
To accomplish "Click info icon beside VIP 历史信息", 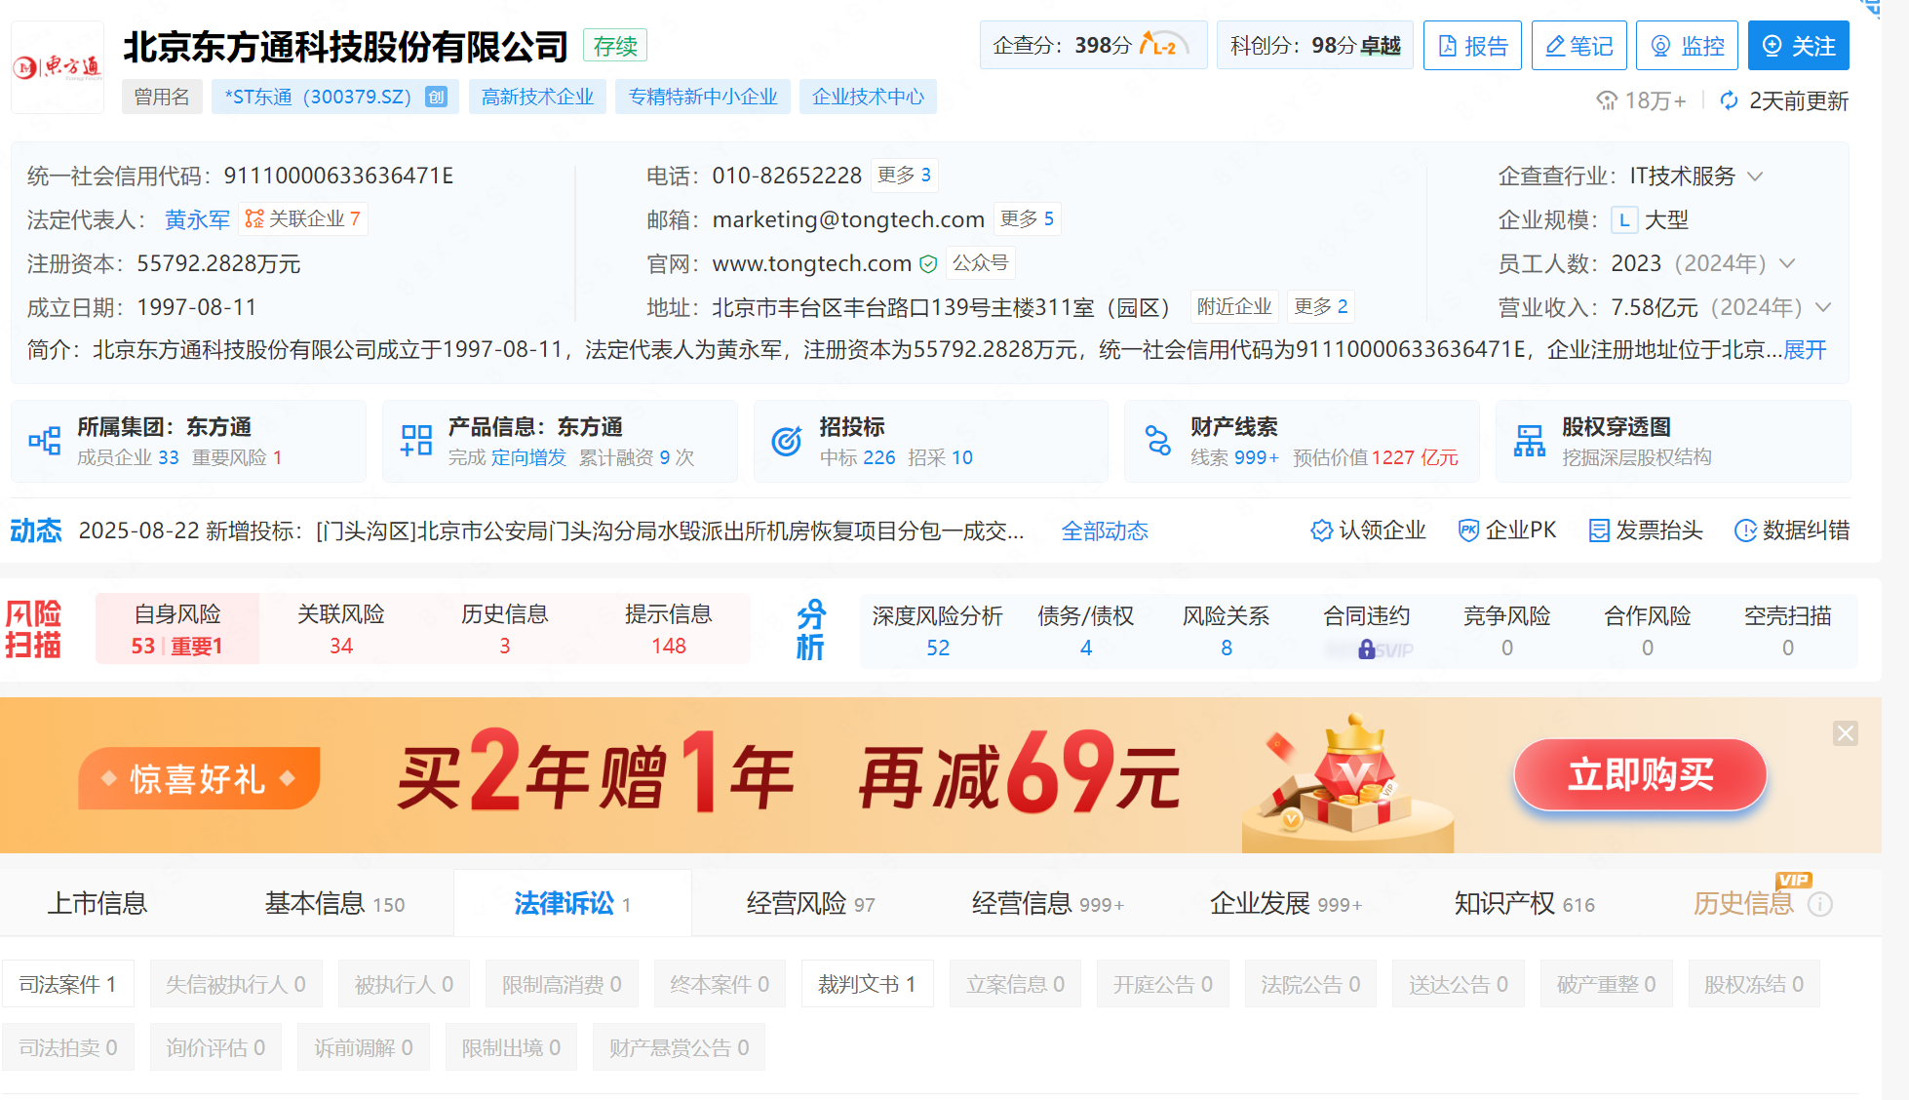I will [1819, 905].
